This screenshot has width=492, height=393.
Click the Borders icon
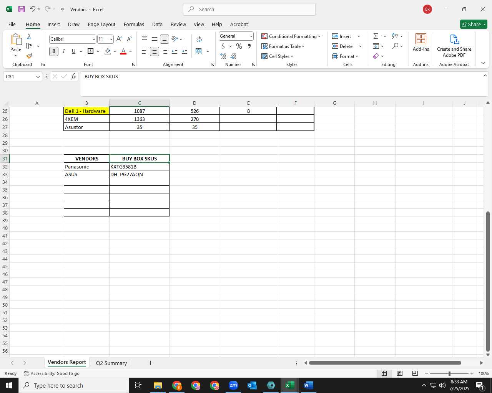click(91, 51)
